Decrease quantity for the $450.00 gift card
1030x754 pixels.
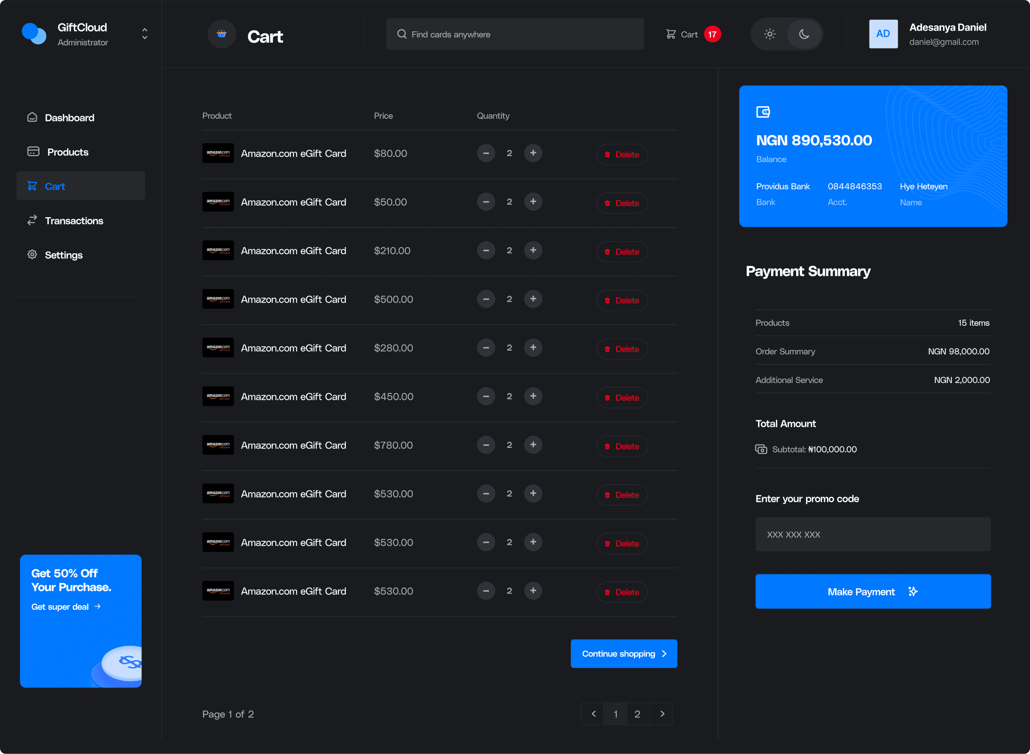pos(486,396)
